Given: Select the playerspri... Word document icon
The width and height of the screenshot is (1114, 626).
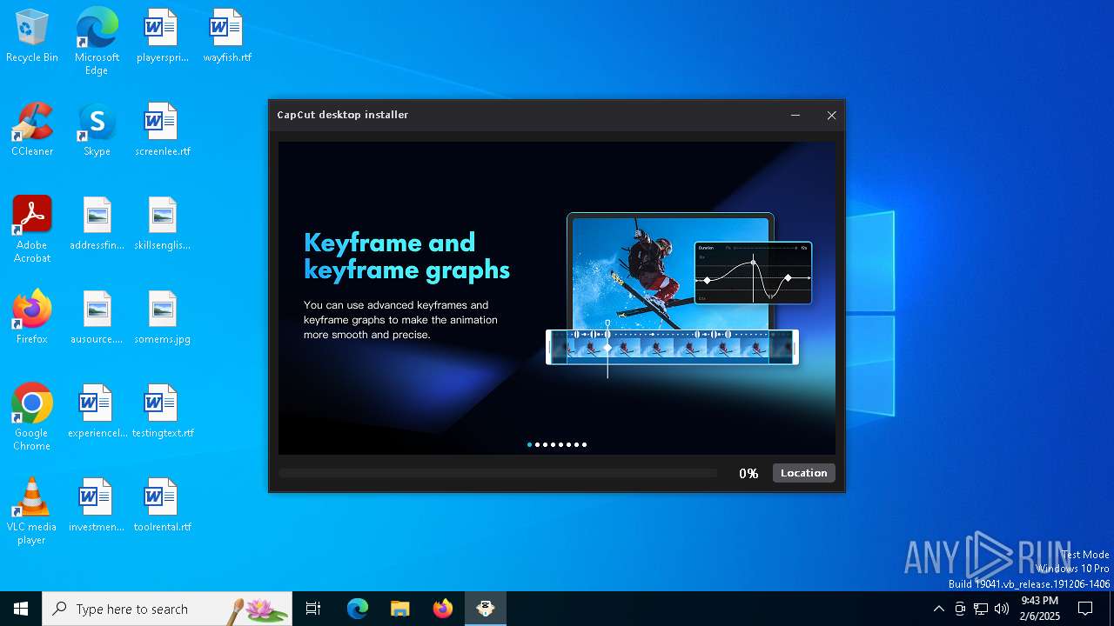Looking at the screenshot, I should click(162, 36).
